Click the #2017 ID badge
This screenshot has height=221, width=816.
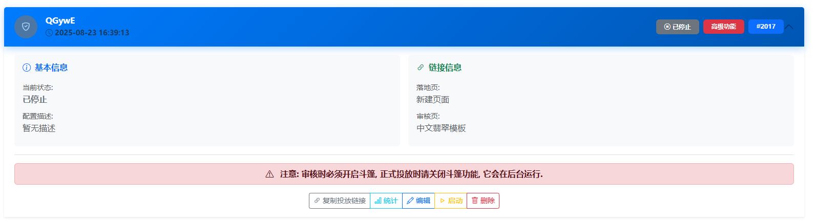click(x=766, y=27)
